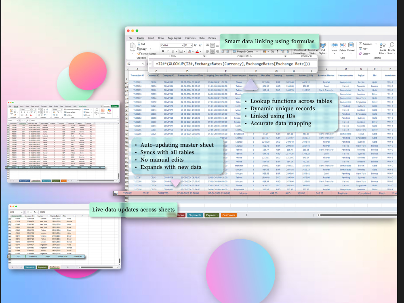Click Add-ins icon in Transactions window

click(103, 111)
